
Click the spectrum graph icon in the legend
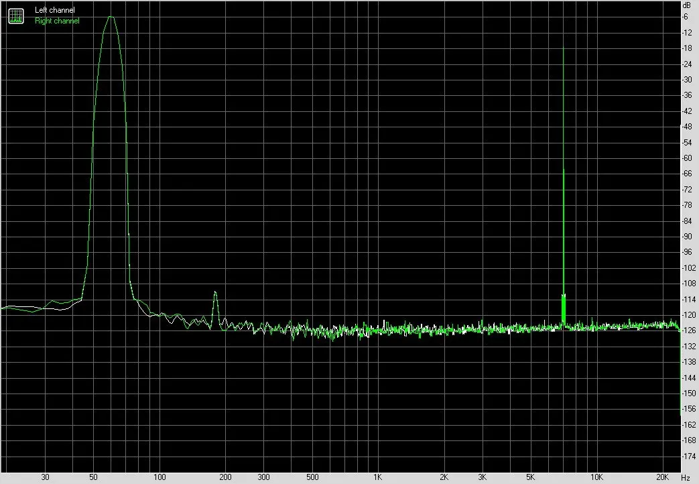[x=16, y=16]
